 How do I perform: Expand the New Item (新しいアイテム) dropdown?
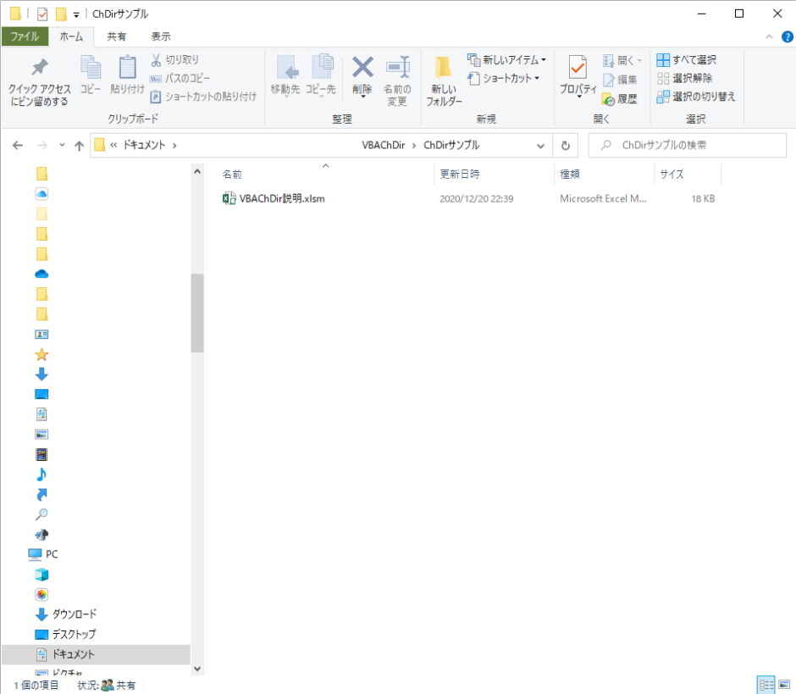(x=506, y=60)
